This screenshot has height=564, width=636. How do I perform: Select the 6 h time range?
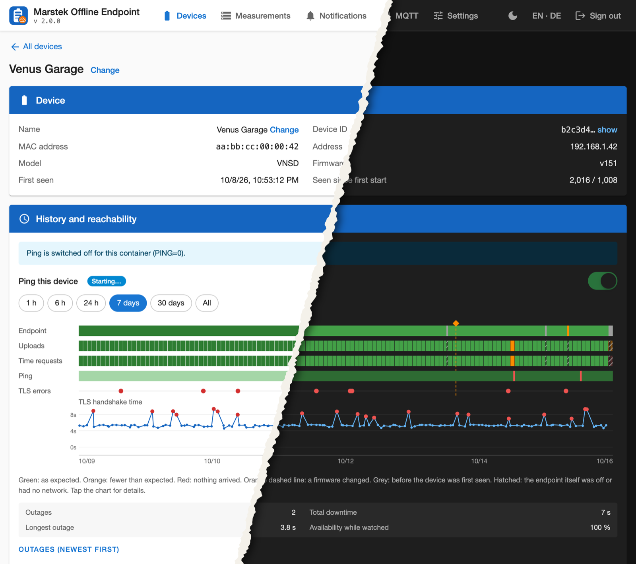coord(60,303)
